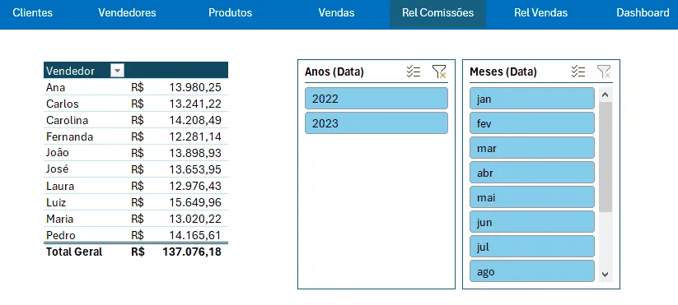The width and height of the screenshot is (678, 305).
Task: Toggle the 2023 year slicer item
Action: click(x=376, y=123)
